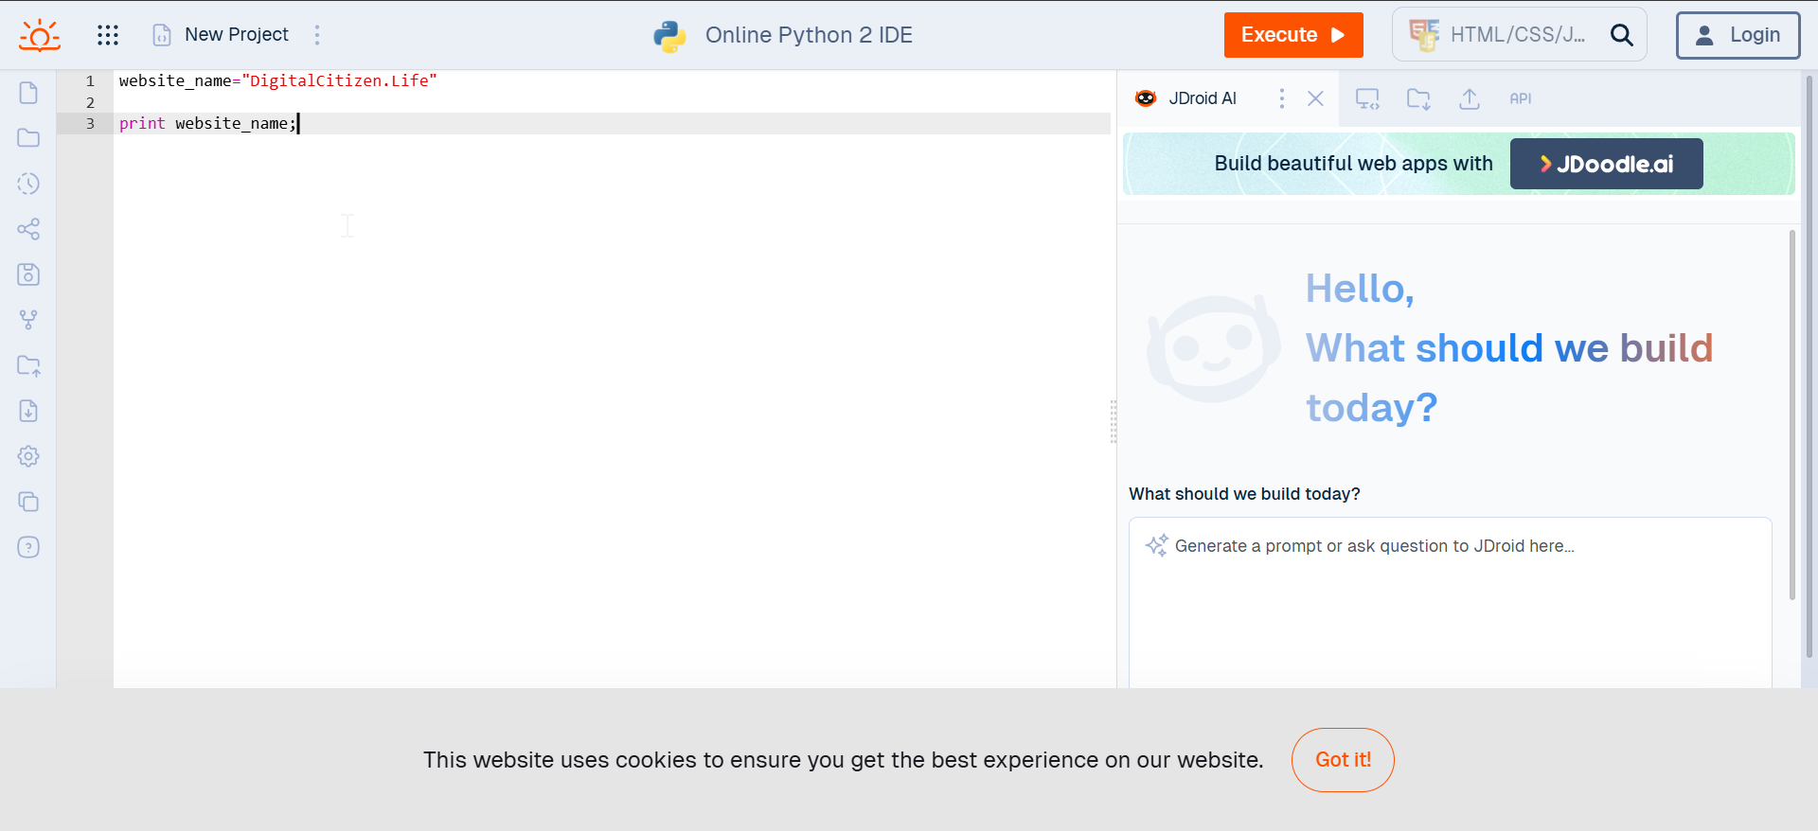Open JDroid AI panel three-dot menu
1818x831 pixels.
(1282, 98)
